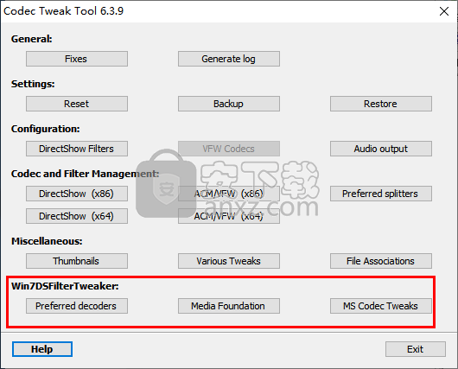Manage DirectShow (x86) filters
Screen dimensions: 458x369
click(x=77, y=194)
